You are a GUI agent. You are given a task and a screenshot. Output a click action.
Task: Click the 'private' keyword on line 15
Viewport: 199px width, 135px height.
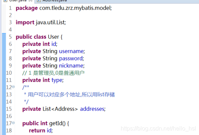[32, 109]
